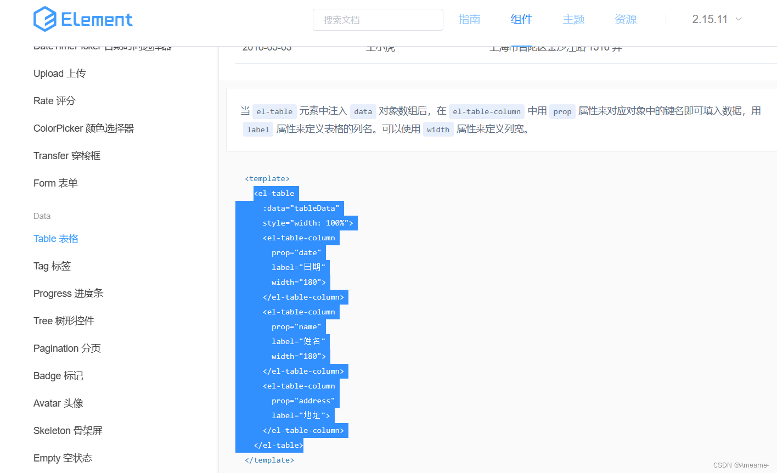Go to Rate 评分 in sidebar
Viewport: 777px width, 473px height.
click(54, 101)
